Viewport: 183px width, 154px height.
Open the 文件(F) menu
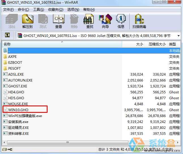(x=8, y=10)
